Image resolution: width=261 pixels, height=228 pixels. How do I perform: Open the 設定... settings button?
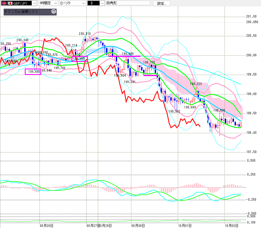[x=161, y=3]
